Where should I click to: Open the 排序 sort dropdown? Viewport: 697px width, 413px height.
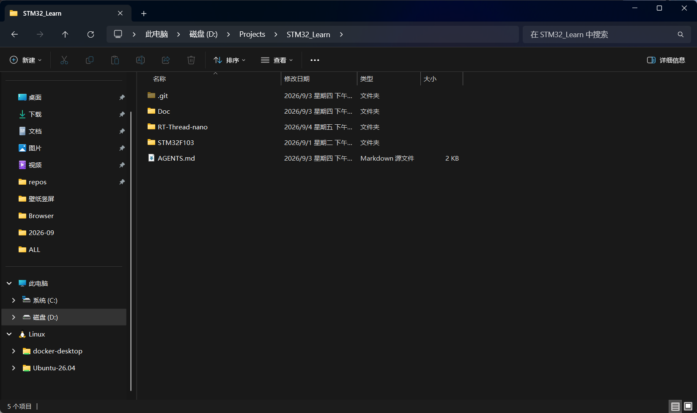[230, 60]
